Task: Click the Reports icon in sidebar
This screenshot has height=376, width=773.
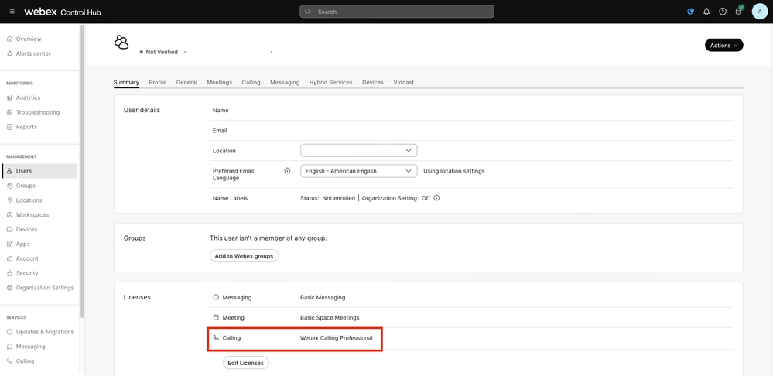Action: pos(10,127)
